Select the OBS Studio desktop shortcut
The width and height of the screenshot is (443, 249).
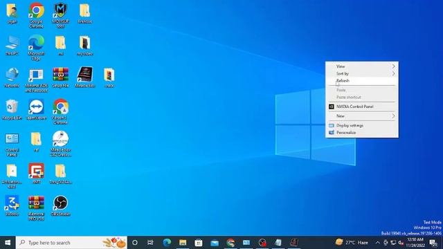pyautogui.click(x=60, y=206)
